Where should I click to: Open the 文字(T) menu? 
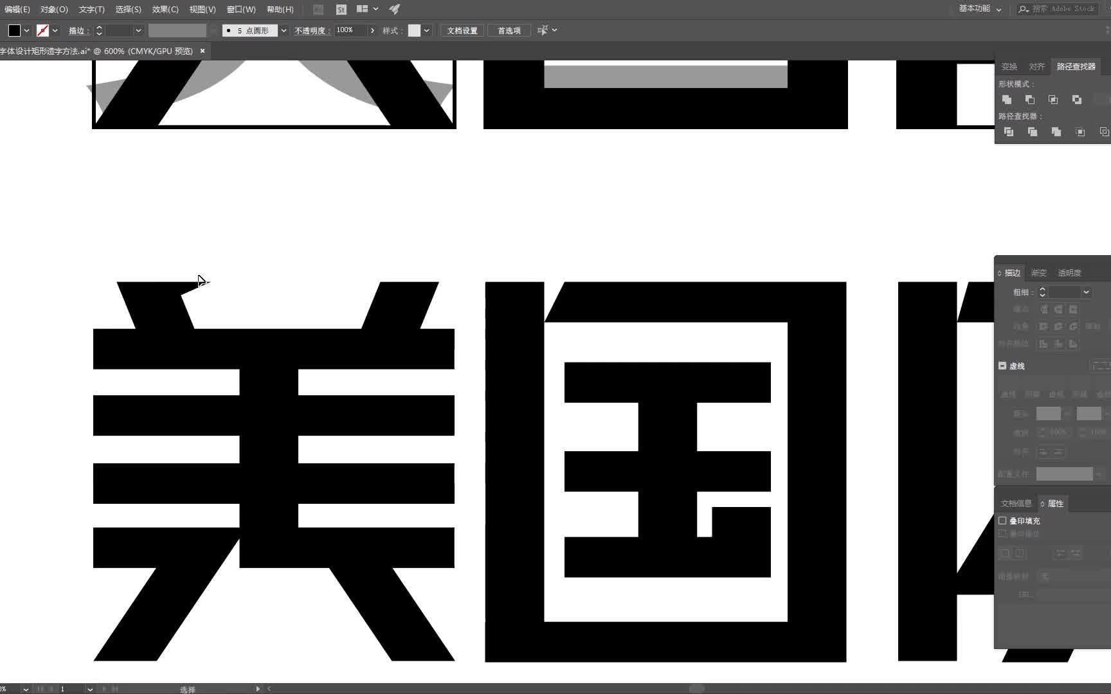(91, 9)
